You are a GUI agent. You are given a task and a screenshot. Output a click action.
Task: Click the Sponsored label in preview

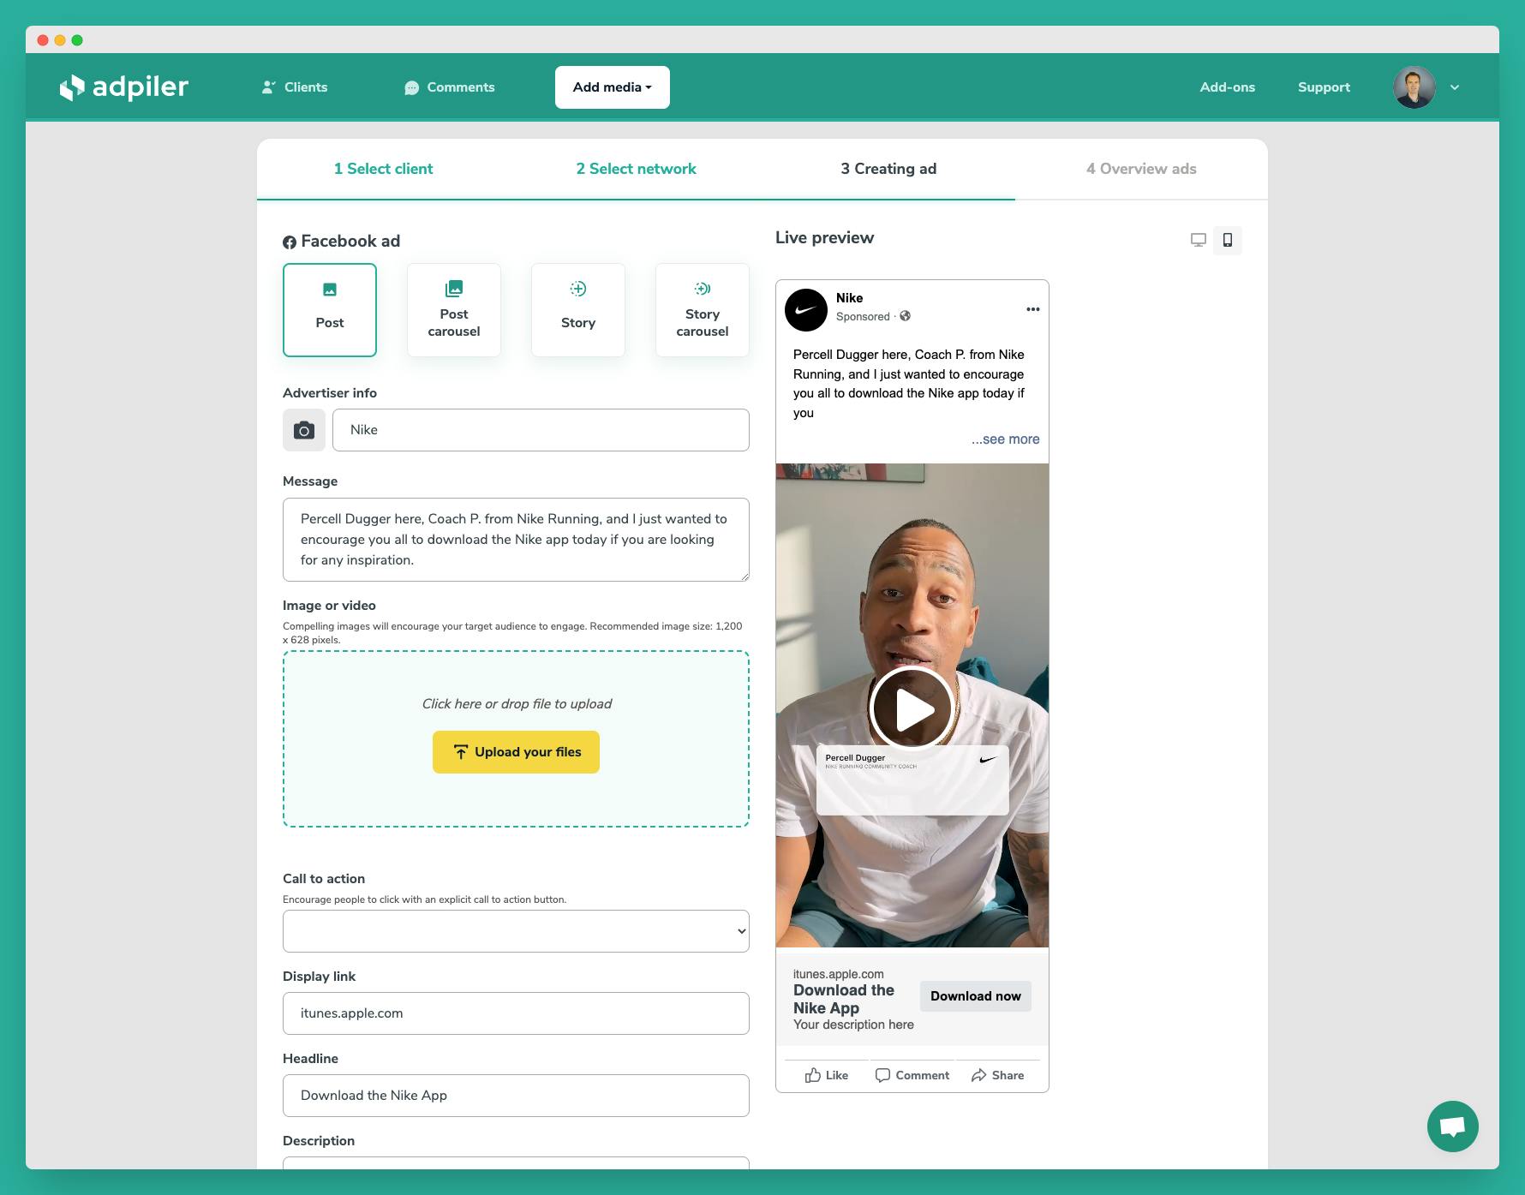863,317
